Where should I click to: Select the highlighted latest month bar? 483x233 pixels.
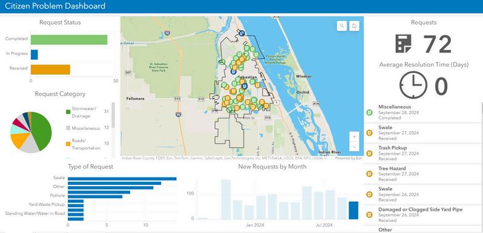pos(353,210)
